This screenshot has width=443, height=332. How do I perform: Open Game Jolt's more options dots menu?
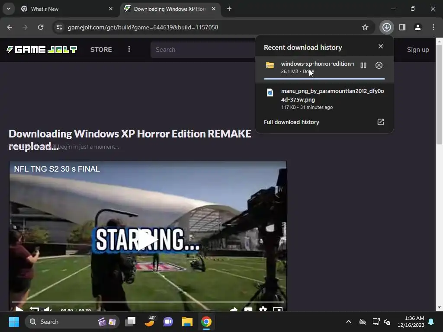coord(129,49)
